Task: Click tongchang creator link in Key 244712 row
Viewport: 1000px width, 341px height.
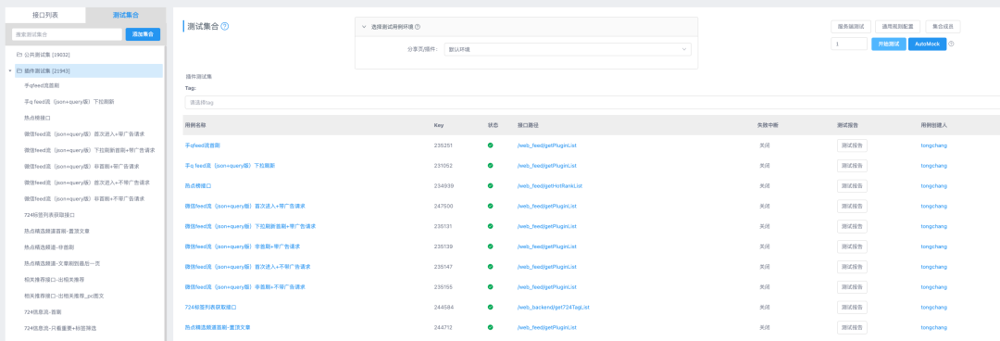Action: (x=933, y=327)
